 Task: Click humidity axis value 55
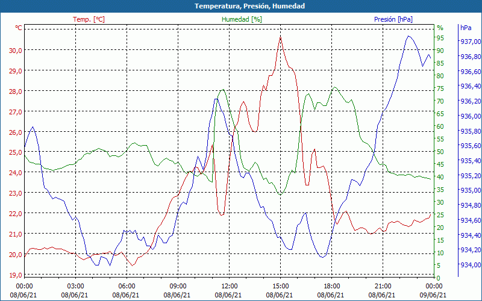(440, 139)
